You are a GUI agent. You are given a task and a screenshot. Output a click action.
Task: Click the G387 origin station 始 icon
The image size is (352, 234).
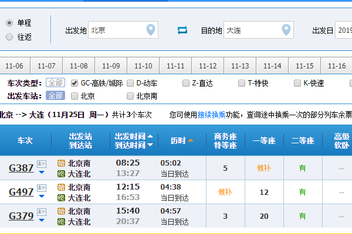61,163
